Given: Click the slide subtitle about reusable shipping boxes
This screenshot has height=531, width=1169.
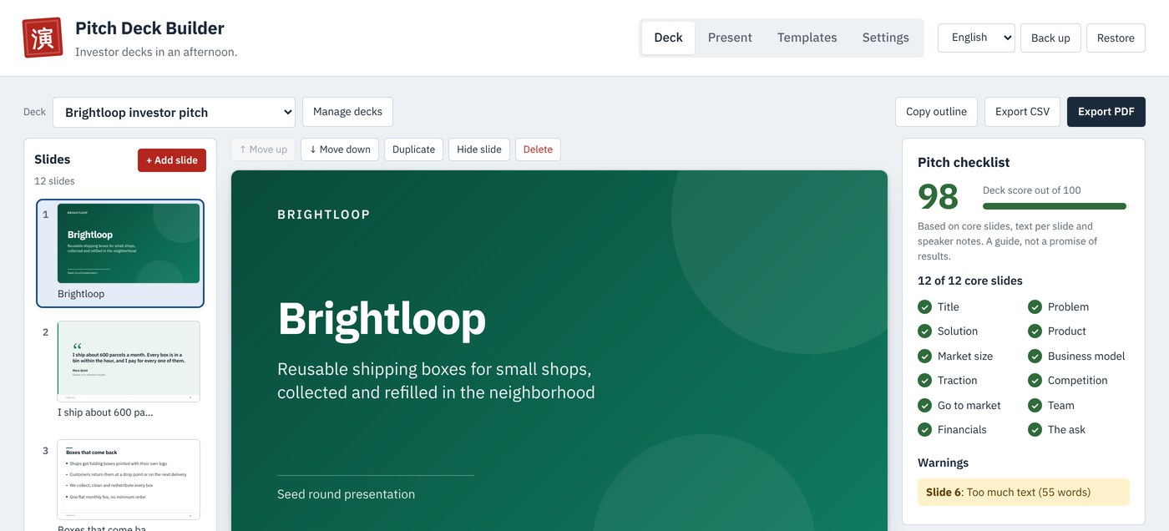Looking at the screenshot, I should [436, 381].
